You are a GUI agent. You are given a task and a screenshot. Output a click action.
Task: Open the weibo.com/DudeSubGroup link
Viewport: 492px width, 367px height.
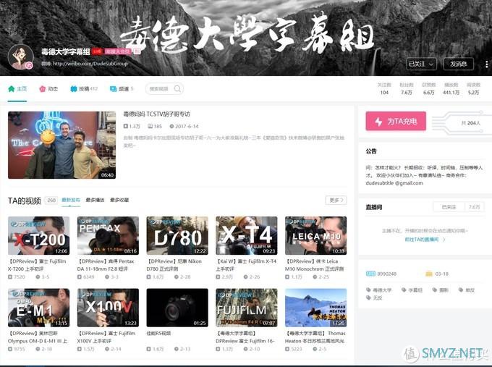pyautogui.click(x=90, y=64)
